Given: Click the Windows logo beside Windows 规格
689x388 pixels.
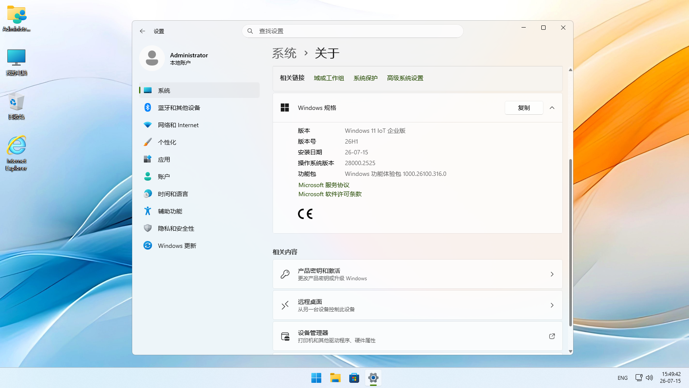Looking at the screenshot, I should click(285, 107).
